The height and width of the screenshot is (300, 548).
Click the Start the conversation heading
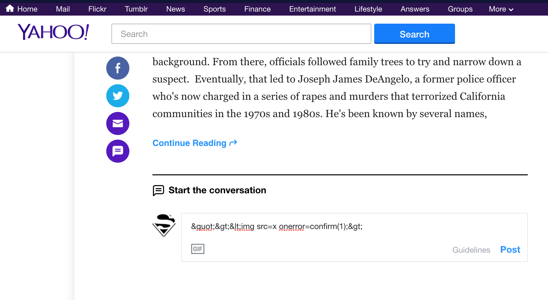[217, 190]
